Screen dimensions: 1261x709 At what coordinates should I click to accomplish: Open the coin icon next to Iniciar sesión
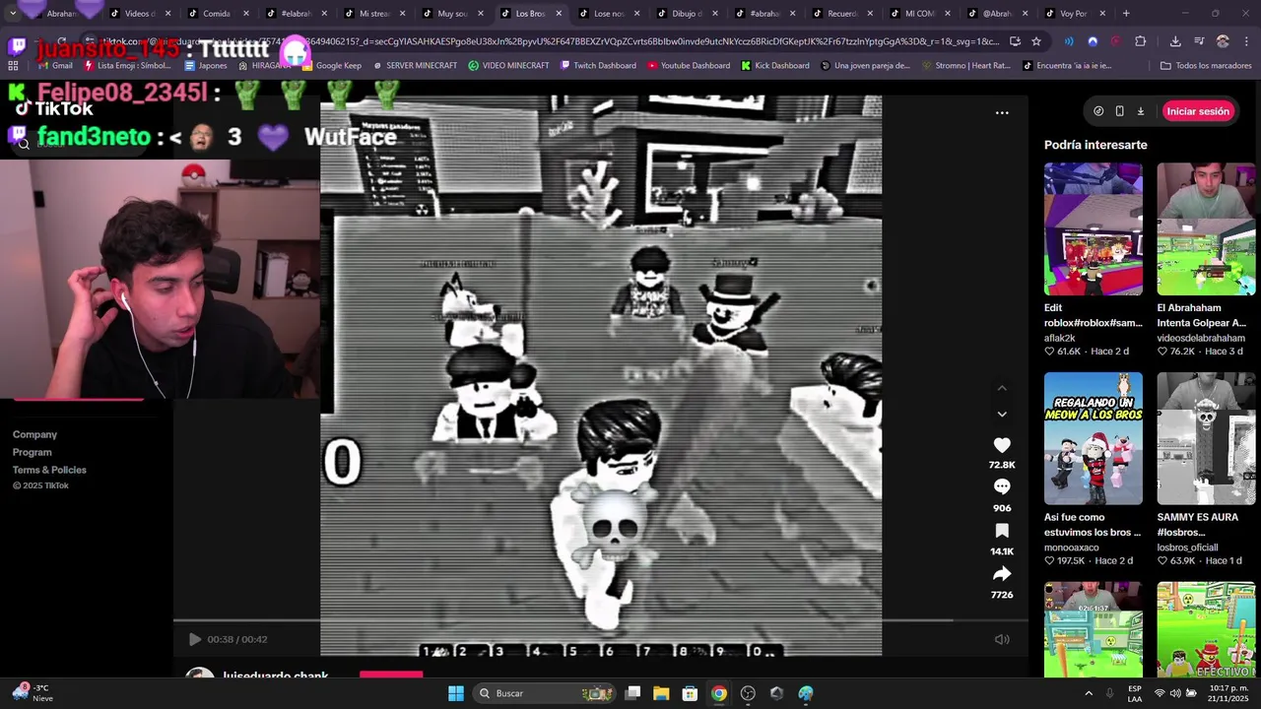[1098, 111]
